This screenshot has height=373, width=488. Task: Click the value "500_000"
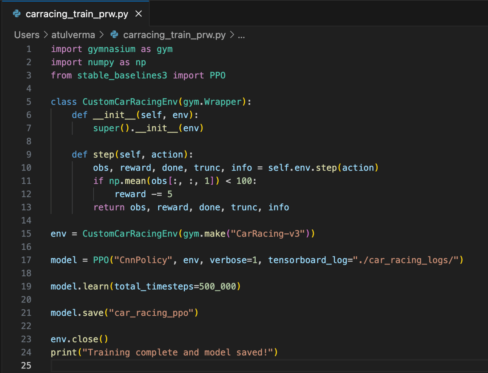(x=218, y=287)
